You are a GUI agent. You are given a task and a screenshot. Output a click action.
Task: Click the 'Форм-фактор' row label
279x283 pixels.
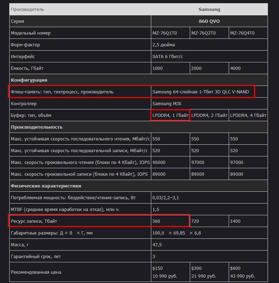[25, 45]
